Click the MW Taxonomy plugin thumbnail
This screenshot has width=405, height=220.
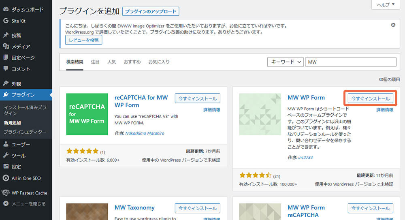point(87,212)
